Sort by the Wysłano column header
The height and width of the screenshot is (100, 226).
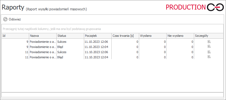[x=153, y=36]
